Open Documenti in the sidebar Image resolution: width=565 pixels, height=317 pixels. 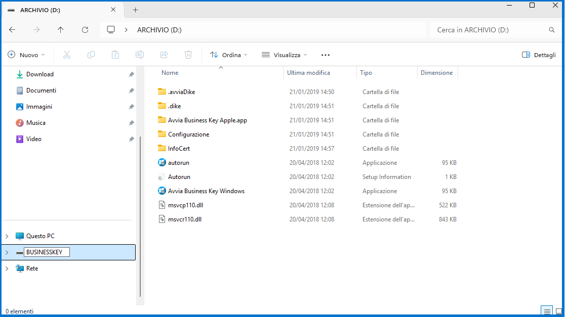(41, 90)
